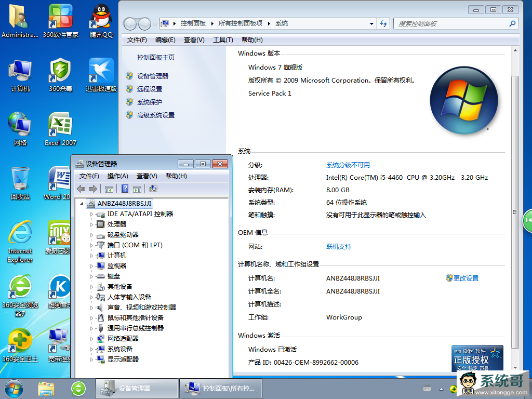Expand 网络适配器 tree node
The image size is (532, 399).
[91, 339]
